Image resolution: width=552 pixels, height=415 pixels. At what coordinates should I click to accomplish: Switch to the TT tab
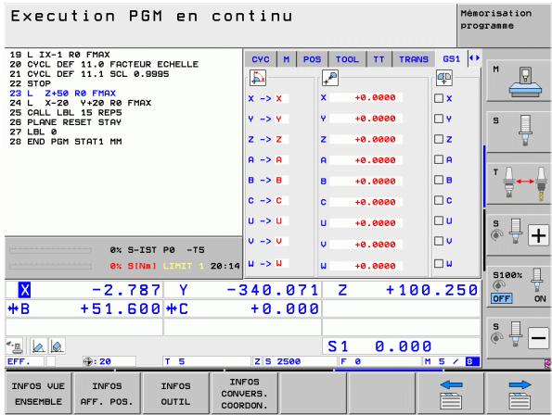point(379,59)
